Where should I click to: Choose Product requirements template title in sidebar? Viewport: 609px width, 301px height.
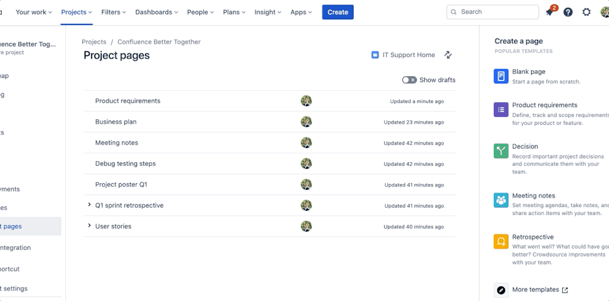pos(544,105)
